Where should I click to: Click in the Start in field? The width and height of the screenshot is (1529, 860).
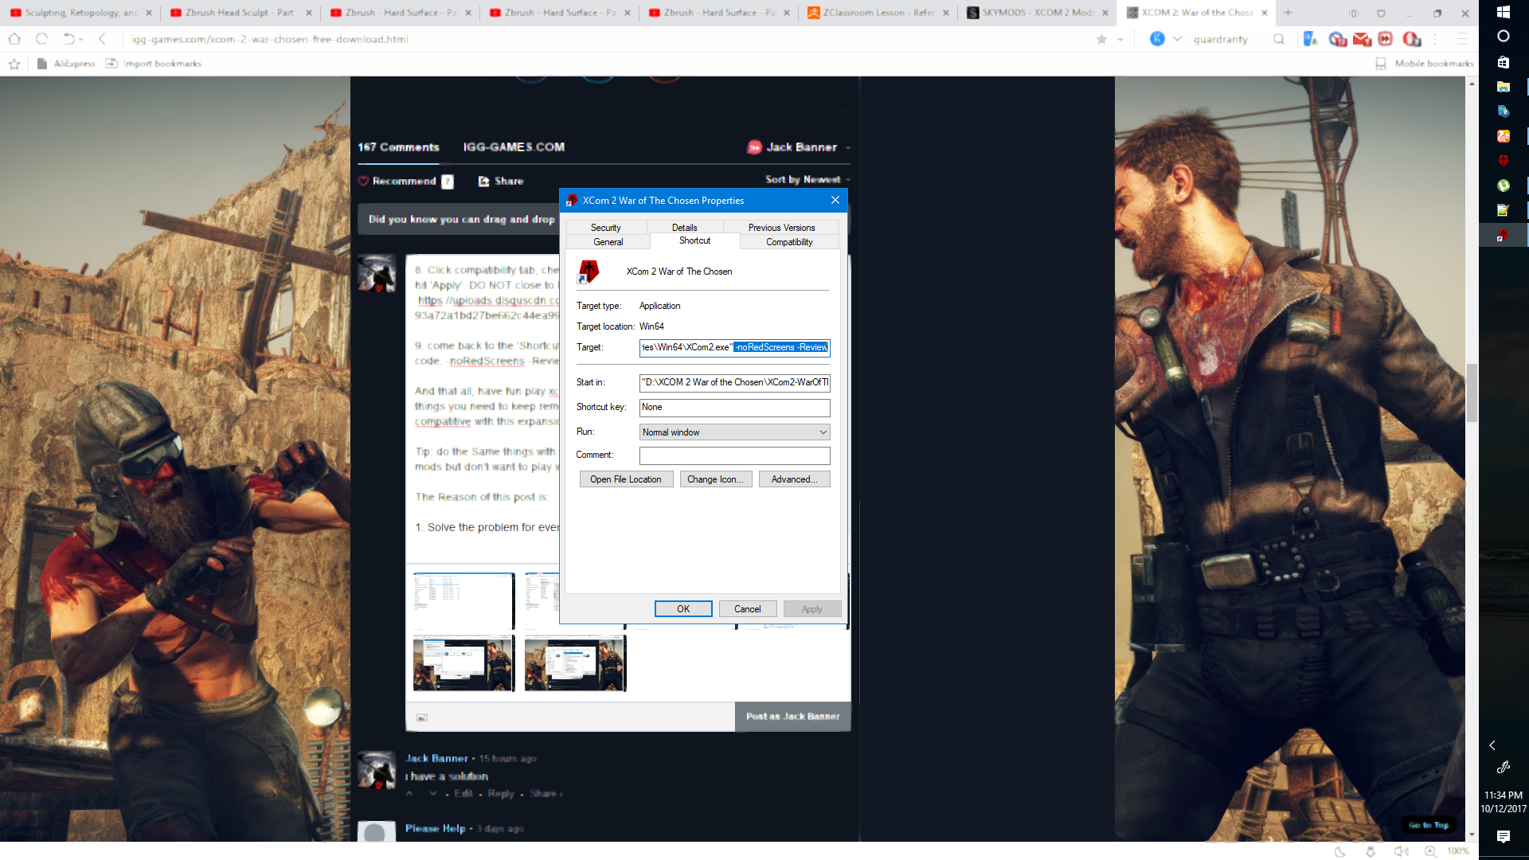(734, 382)
